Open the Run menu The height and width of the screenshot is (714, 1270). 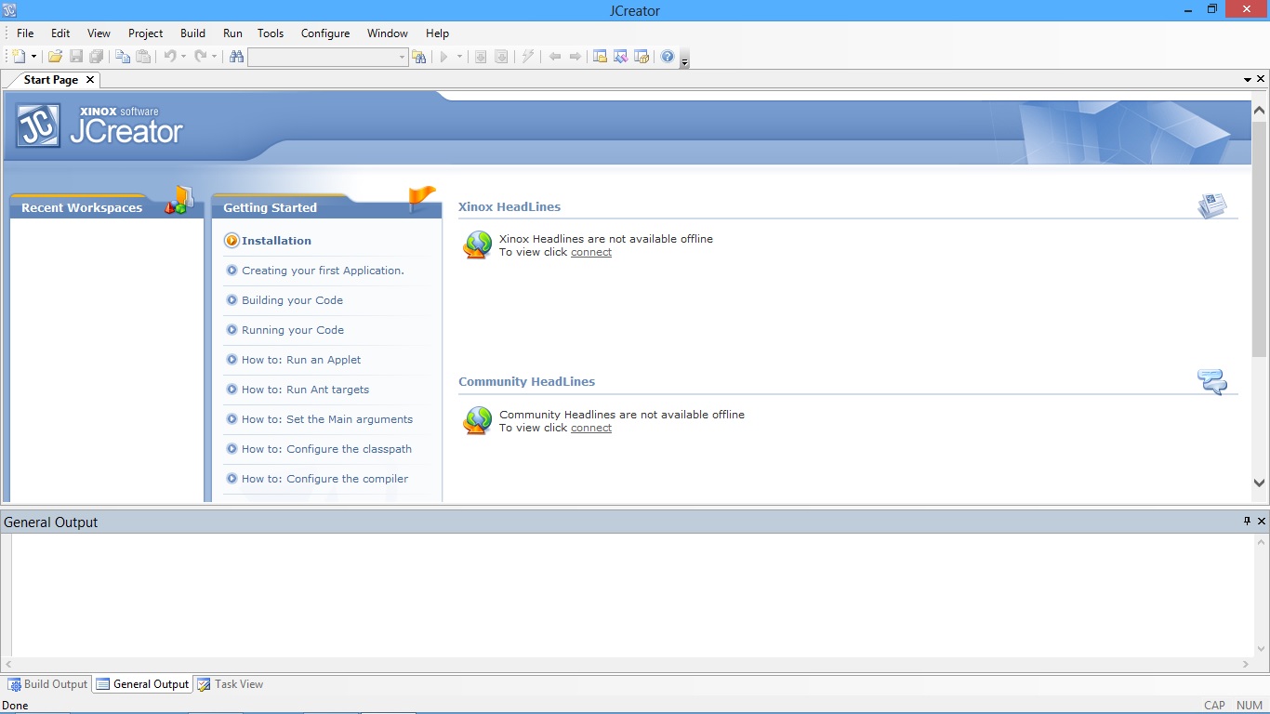232,33
